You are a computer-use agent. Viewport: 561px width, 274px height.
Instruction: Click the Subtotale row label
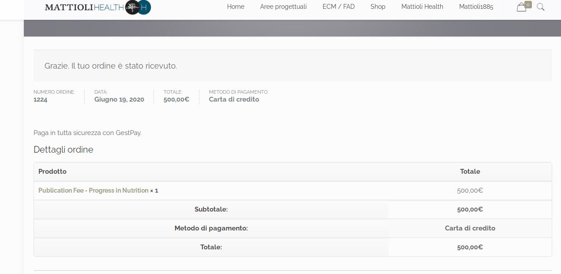211,209
